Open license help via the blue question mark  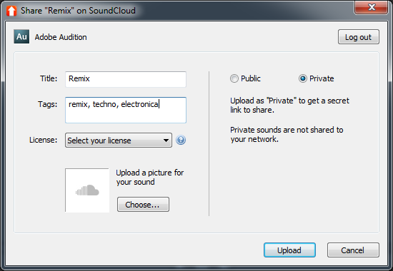(181, 140)
